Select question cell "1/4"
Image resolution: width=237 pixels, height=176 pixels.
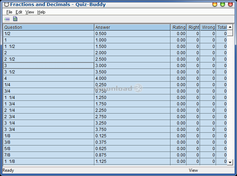point(49,85)
